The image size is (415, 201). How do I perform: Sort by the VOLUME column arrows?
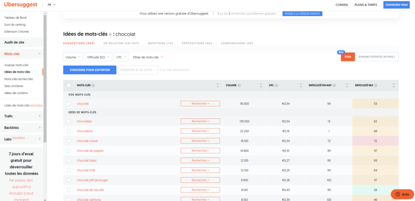(x=261, y=86)
